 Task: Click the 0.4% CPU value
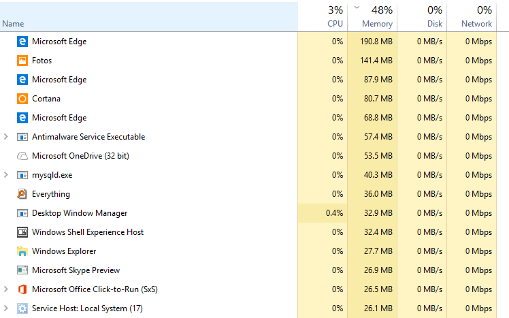[x=334, y=213]
